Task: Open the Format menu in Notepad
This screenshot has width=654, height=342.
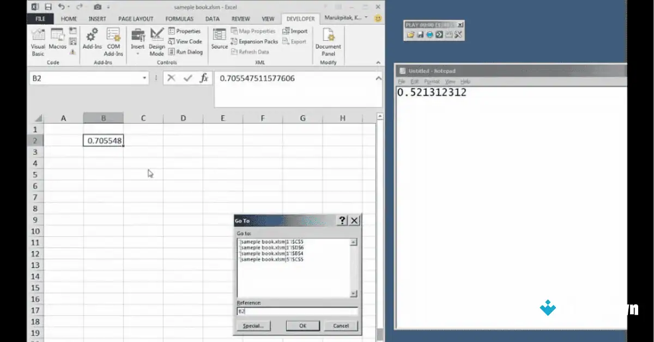Action: 432,81
